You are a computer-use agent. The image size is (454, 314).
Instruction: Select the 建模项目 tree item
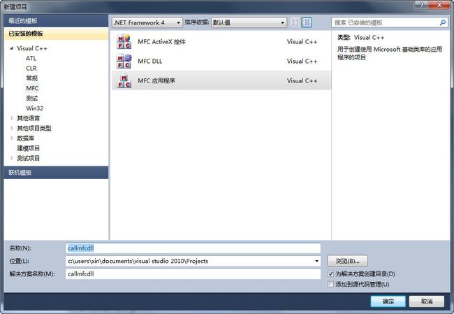29,148
